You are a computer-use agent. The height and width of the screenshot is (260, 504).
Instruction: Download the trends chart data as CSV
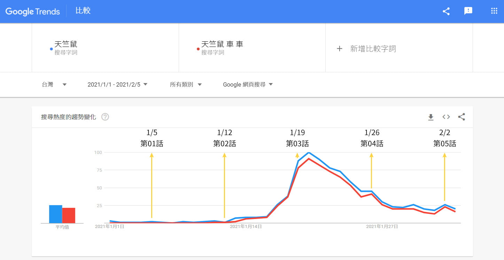tap(431, 117)
